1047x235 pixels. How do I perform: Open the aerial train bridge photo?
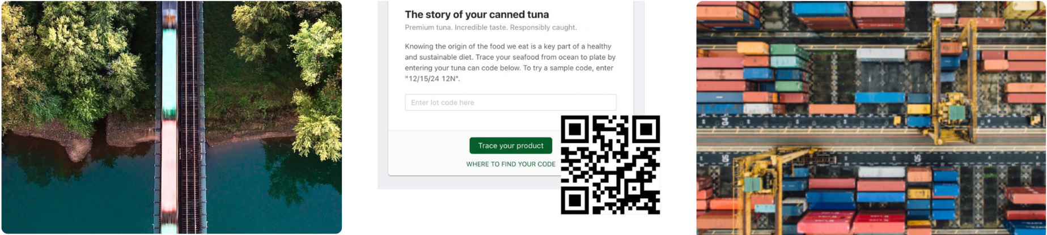click(x=171, y=117)
